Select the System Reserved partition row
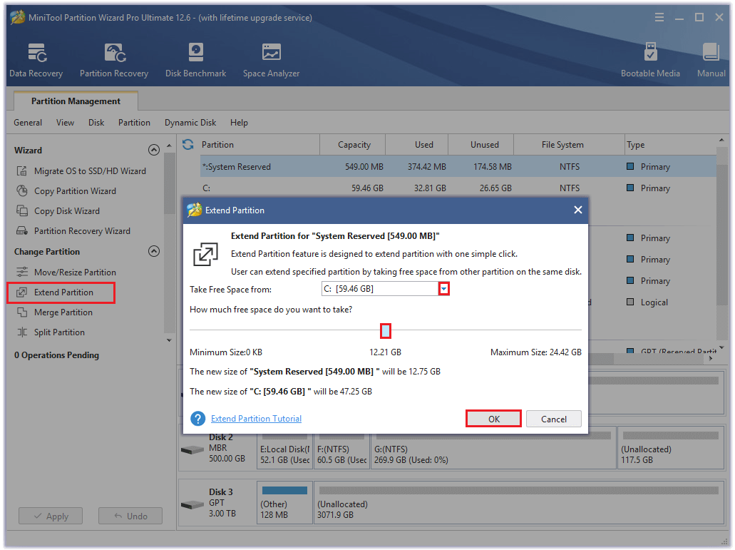The image size is (735, 550). pyautogui.click(x=458, y=166)
